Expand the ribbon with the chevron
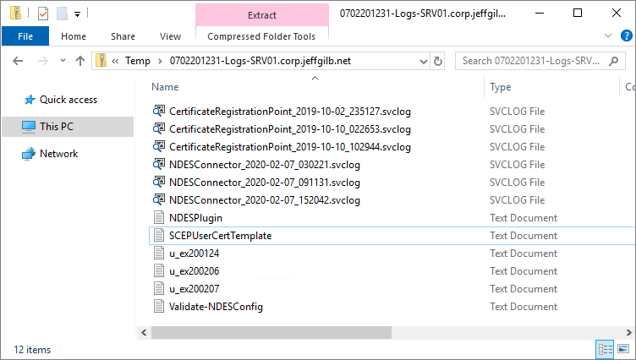The height and width of the screenshot is (360, 636). pos(607,35)
